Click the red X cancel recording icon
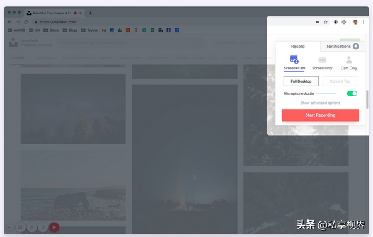 click(32, 228)
